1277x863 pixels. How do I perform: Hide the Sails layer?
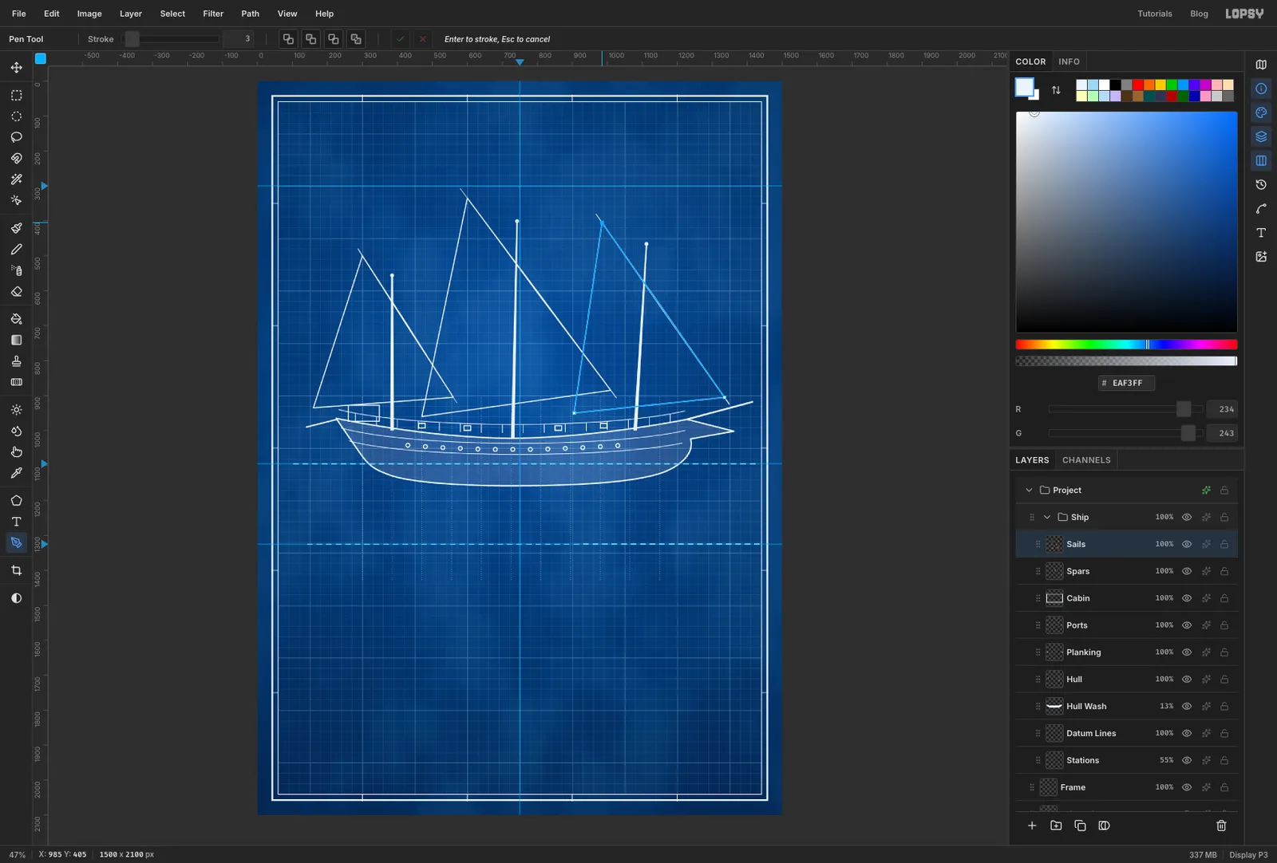click(x=1187, y=544)
